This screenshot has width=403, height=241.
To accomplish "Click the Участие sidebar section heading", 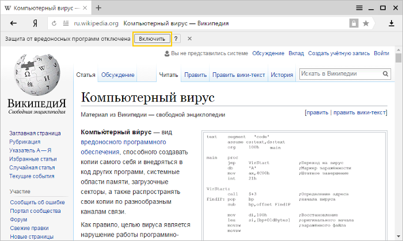I will coord(20,191).
